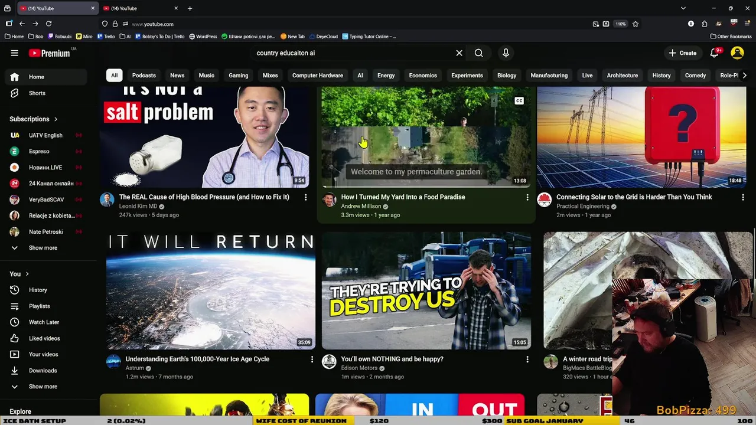Image resolution: width=756 pixels, height=425 pixels.
Task: Select the News filter chip
Action: [x=177, y=76]
